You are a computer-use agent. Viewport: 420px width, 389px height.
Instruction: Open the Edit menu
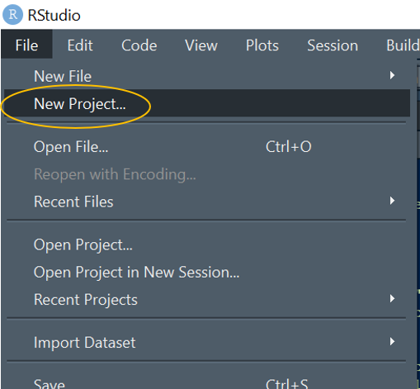click(80, 45)
